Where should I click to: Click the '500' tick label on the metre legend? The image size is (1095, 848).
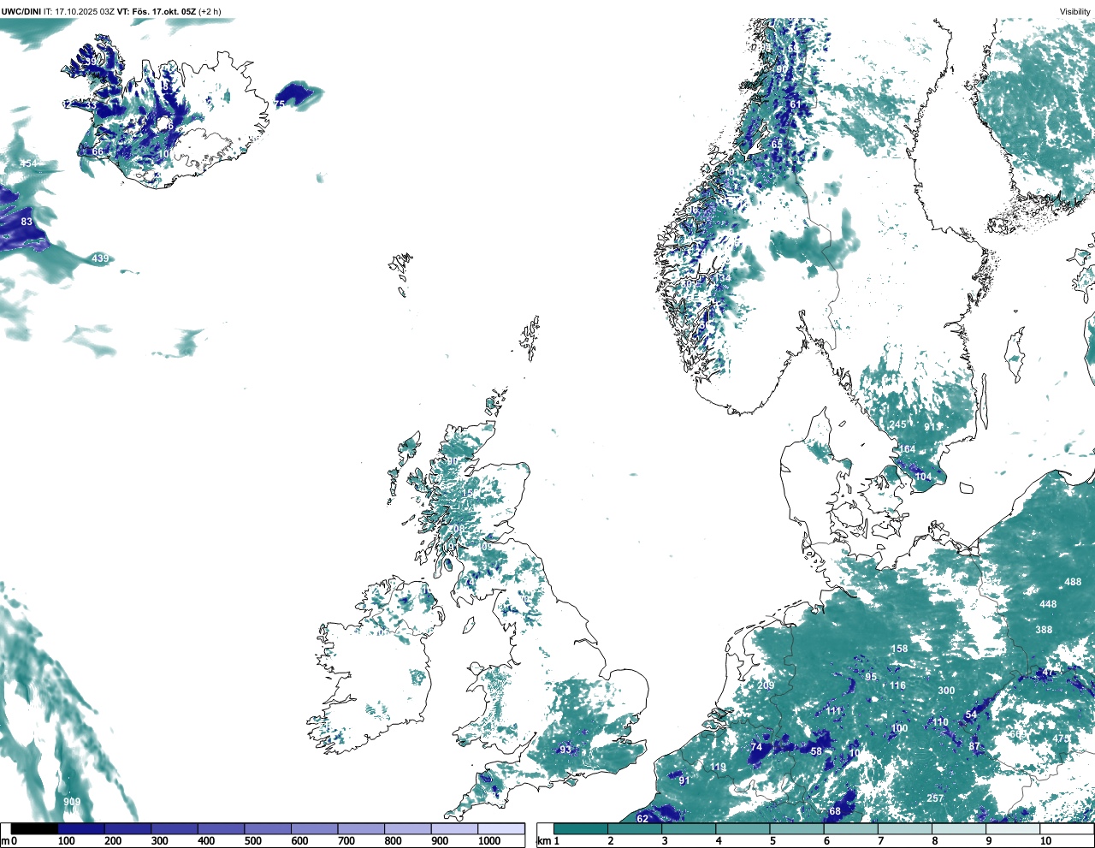[x=253, y=841]
